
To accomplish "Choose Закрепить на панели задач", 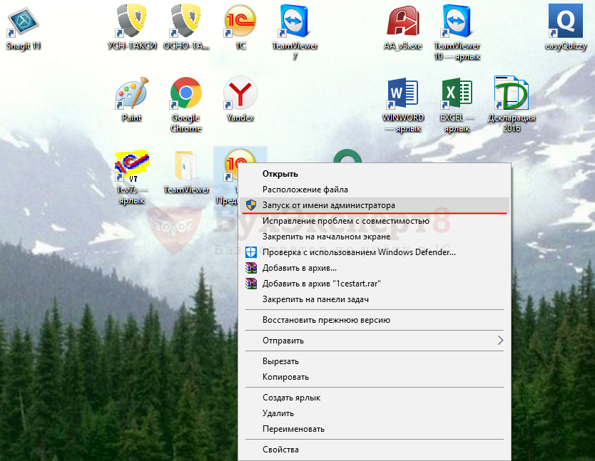I will (x=374, y=299).
